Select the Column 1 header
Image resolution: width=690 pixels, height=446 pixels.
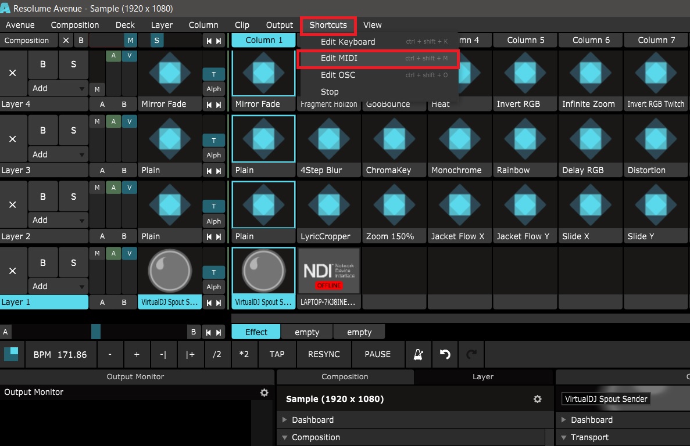tap(263, 41)
